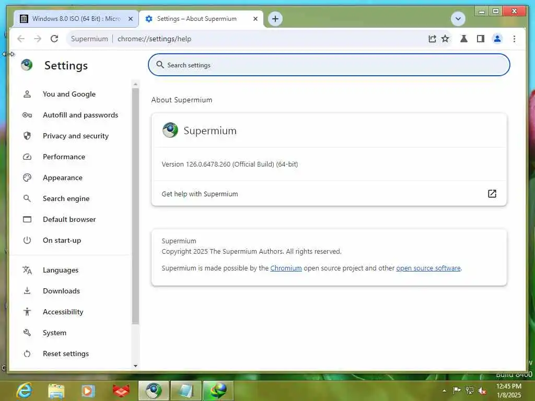The height and width of the screenshot is (401, 535).
Task: Open the tab search dropdown arrow
Action: click(x=458, y=19)
